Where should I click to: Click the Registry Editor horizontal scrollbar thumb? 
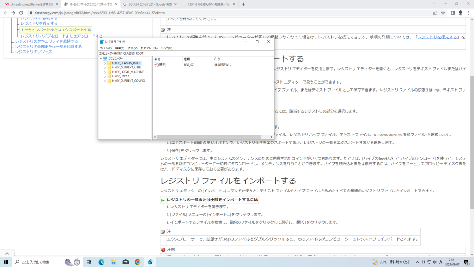(209, 137)
